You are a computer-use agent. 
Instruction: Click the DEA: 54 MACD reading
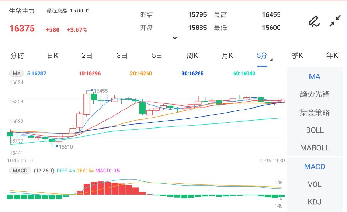(x=85, y=170)
